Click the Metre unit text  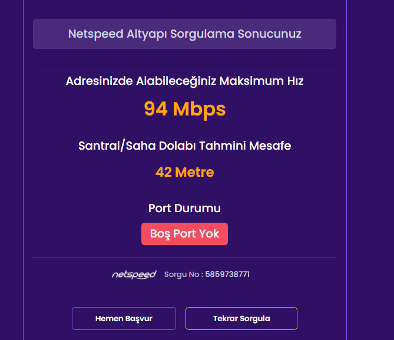[194, 172]
